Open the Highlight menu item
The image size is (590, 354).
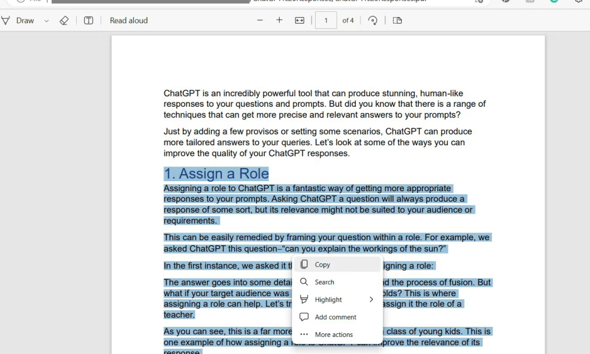[337, 300]
